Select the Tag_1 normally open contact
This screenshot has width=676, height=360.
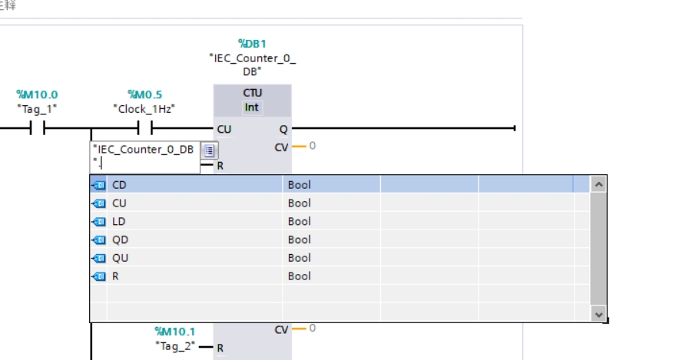tap(37, 129)
